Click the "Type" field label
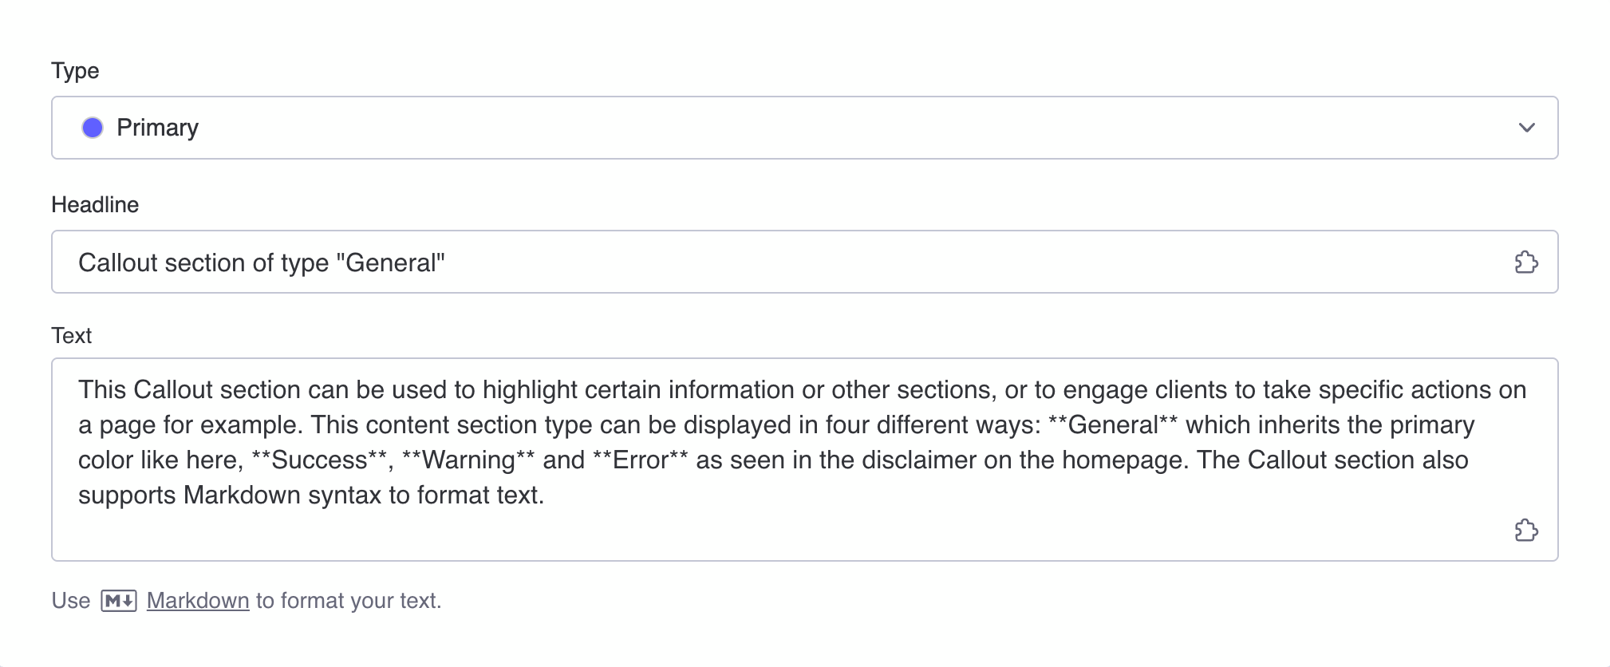This screenshot has height=667, width=1610. pyautogui.click(x=75, y=71)
